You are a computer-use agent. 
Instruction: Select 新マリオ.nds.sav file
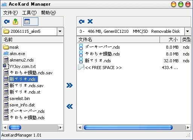[26, 86]
